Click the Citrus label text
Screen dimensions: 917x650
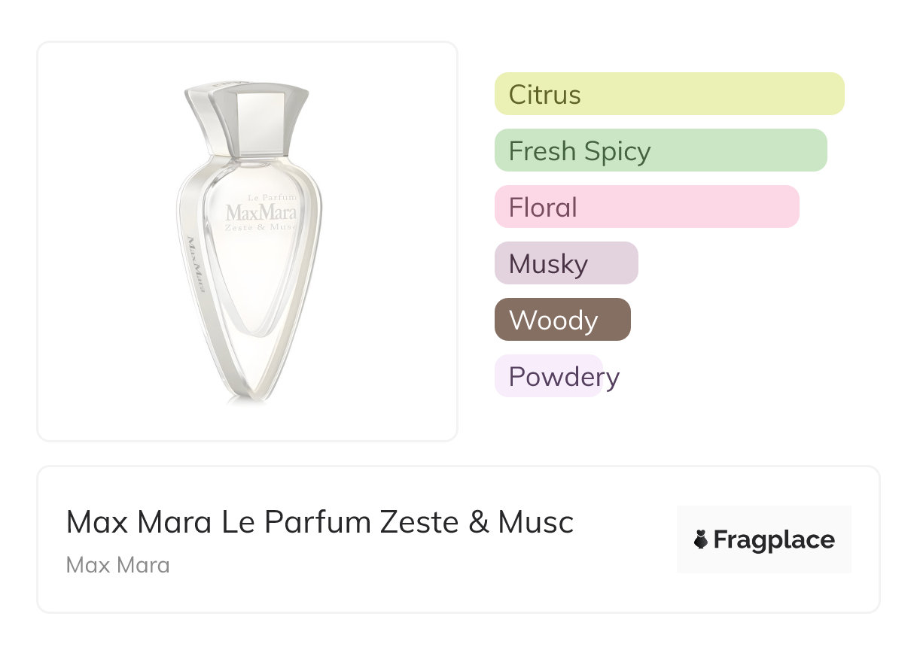544,95
